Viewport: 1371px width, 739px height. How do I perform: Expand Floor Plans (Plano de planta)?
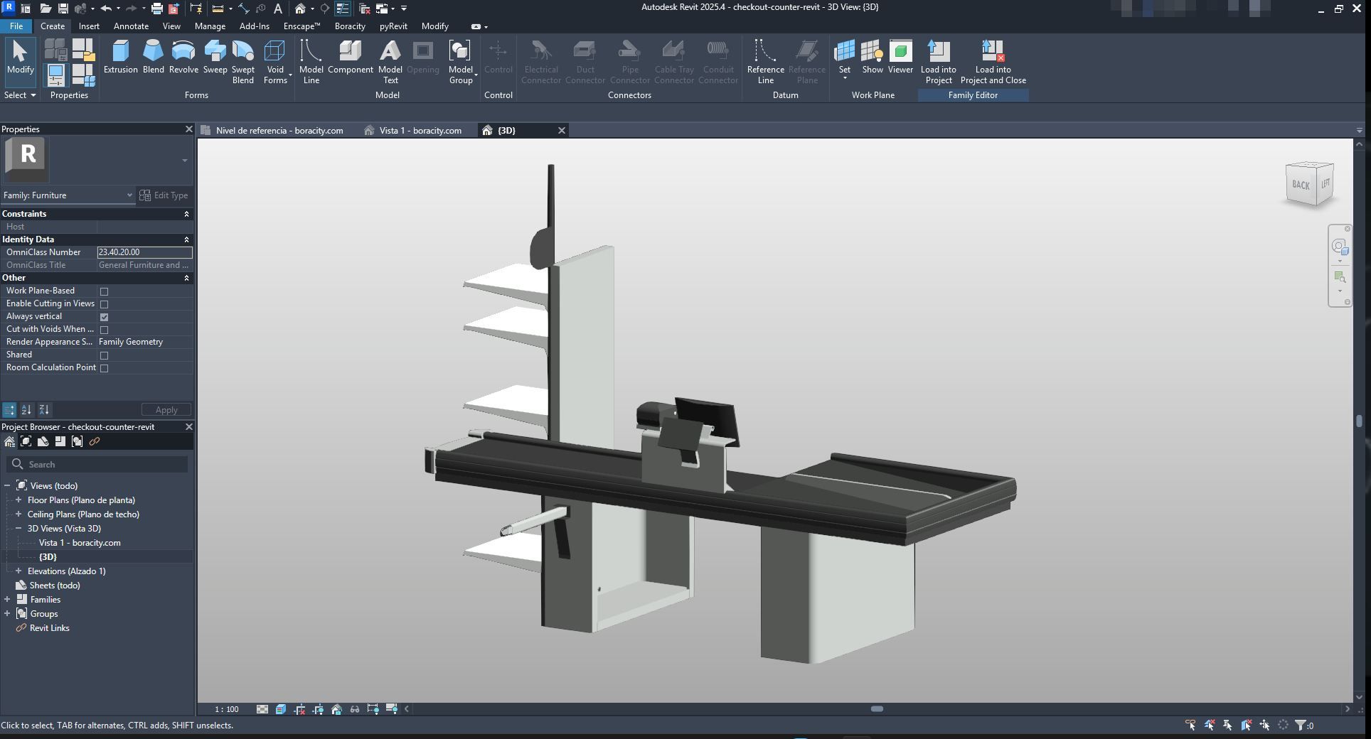coord(18,500)
